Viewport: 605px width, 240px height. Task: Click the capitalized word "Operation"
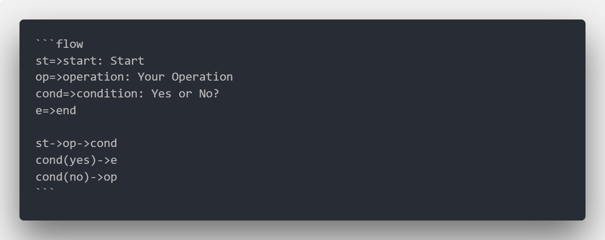pyautogui.click(x=202, y=77)
